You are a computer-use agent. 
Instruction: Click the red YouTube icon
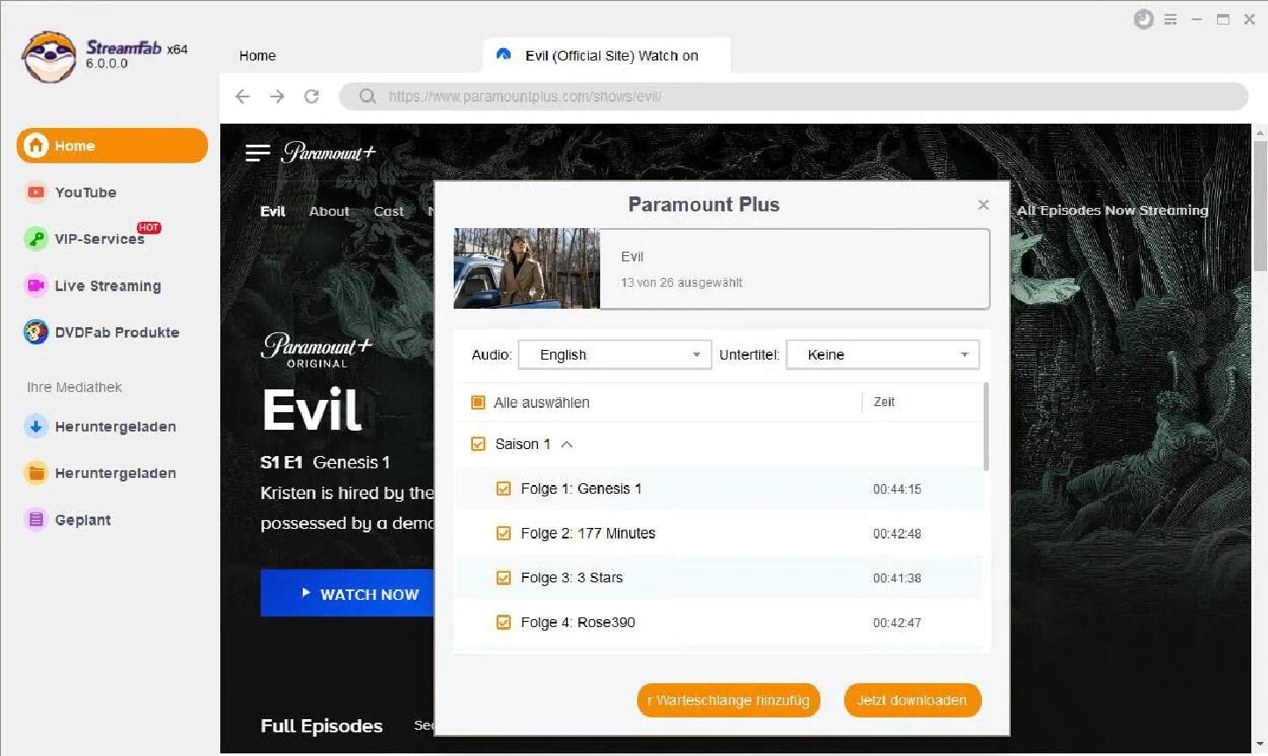pos(36,192)
